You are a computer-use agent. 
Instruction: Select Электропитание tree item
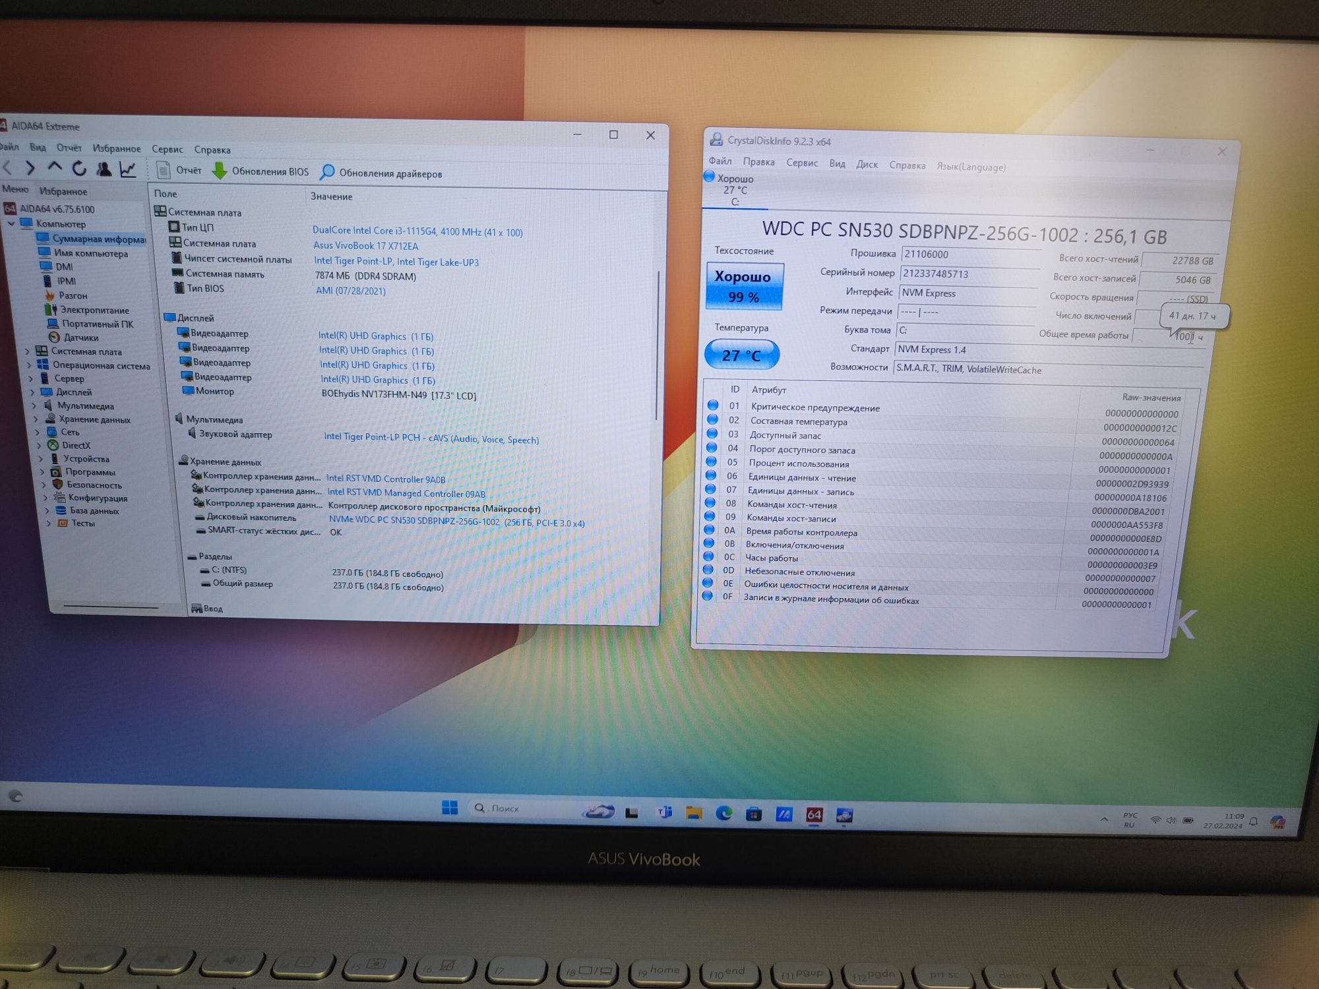[x=87, y=310]
